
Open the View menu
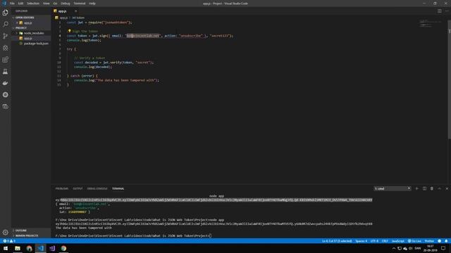[47, 4]
